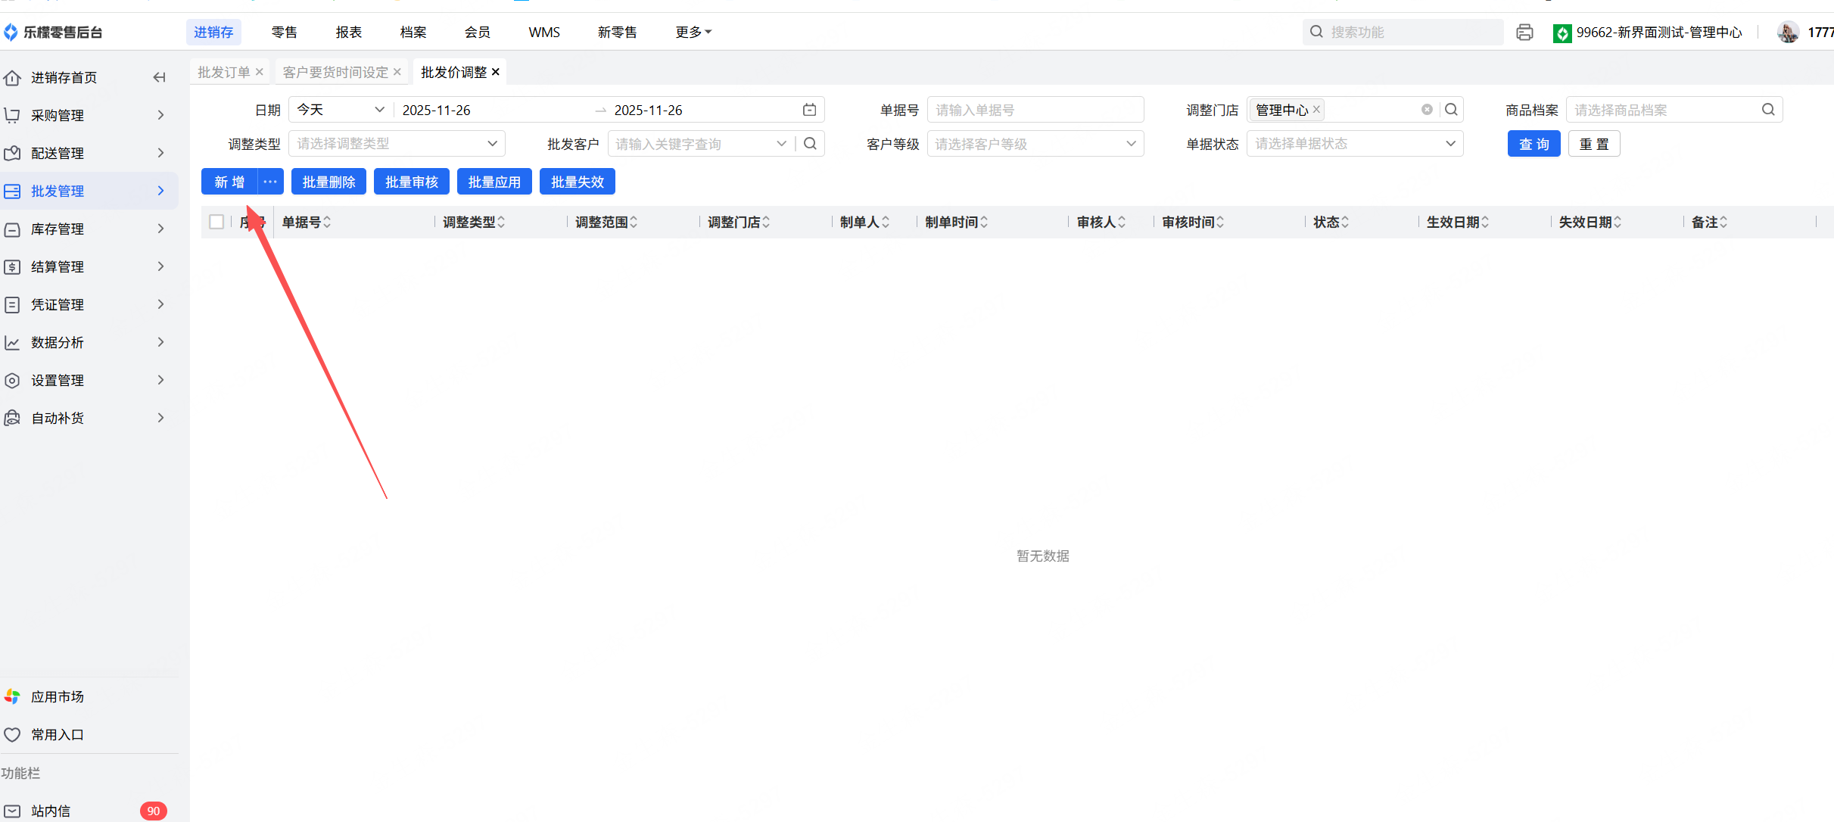The height and width of the screenshot is (822, 1834).
Task: Click search icon in 商品档案 field
Action: [x=1768, y=110]
